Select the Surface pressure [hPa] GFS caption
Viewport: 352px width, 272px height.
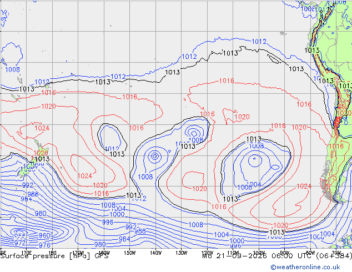coord(54,256)
